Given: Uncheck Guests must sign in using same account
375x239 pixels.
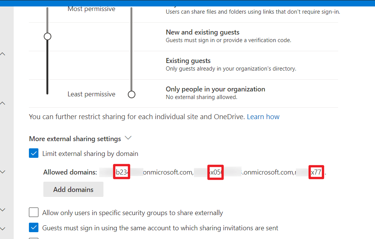Looking at the screenshot, I should [x=34, y=228].
